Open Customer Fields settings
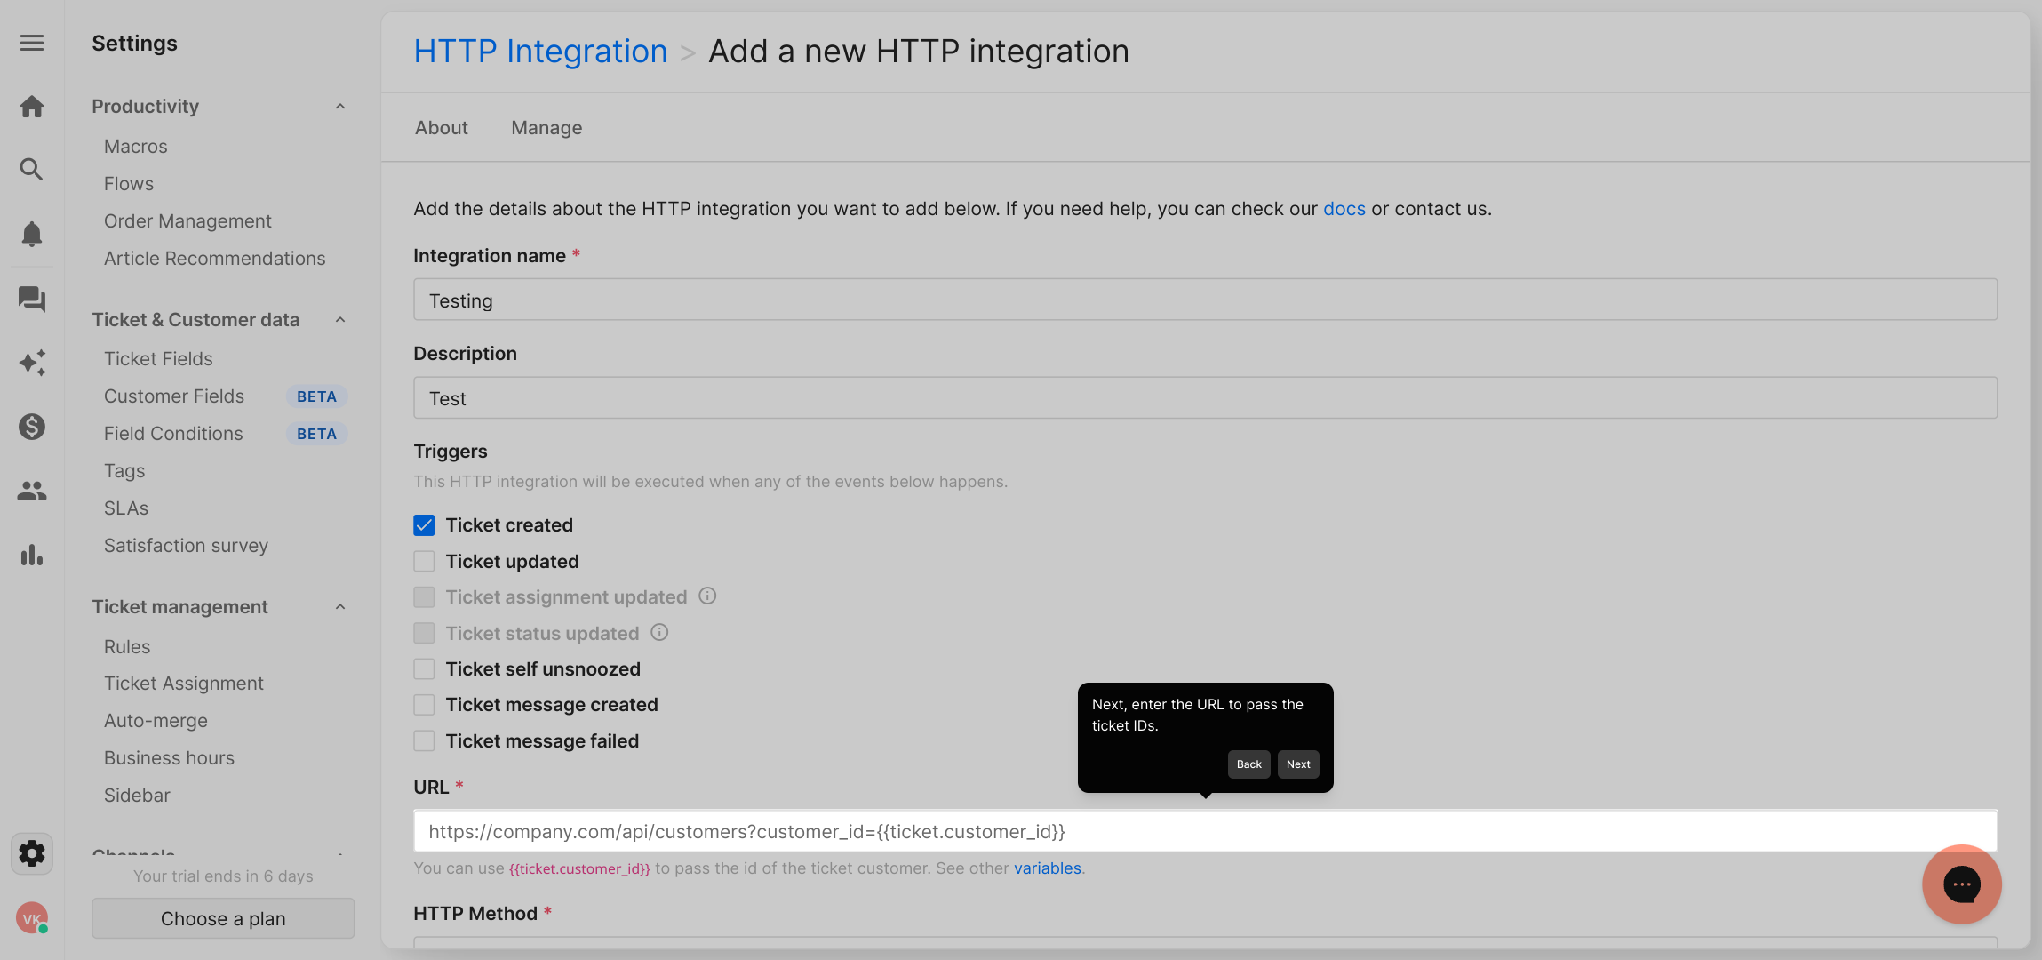Viewport: 2042px width, 960px height. click(174, 396)
